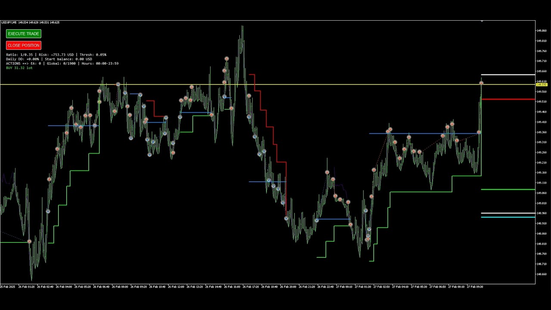Click the 148.810 price scale label
The height and width of the screenshot is (310, 551).
pyautogui.click(x=542, y=244)
